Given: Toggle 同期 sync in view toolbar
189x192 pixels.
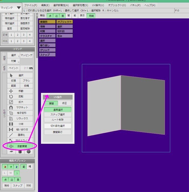Looking at the screenshot, I should (x=91, y=16).
